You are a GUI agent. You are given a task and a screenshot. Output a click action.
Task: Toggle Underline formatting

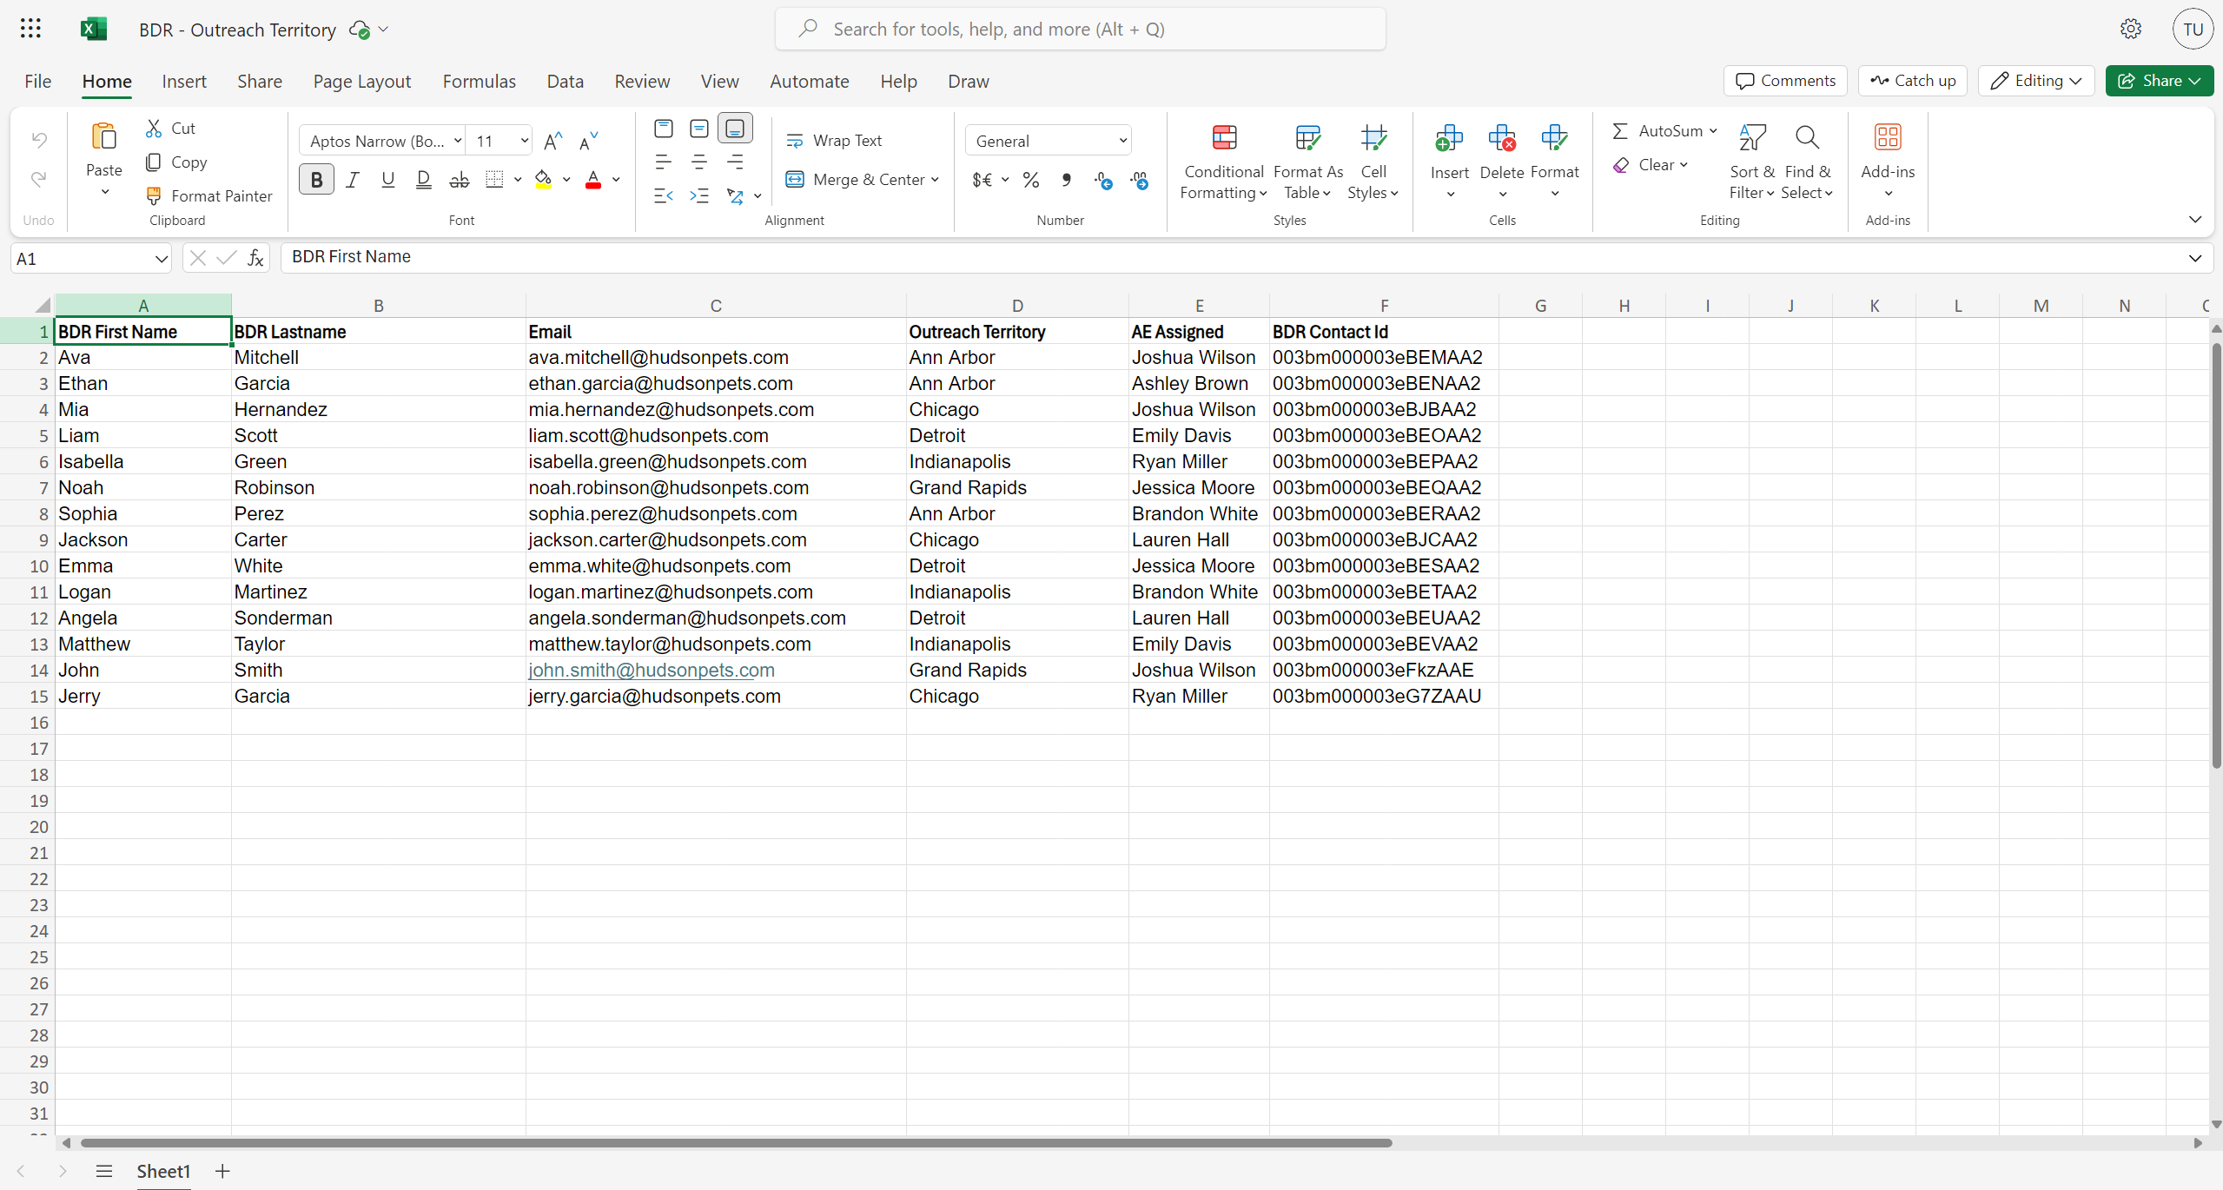click(x=387, y=180)
